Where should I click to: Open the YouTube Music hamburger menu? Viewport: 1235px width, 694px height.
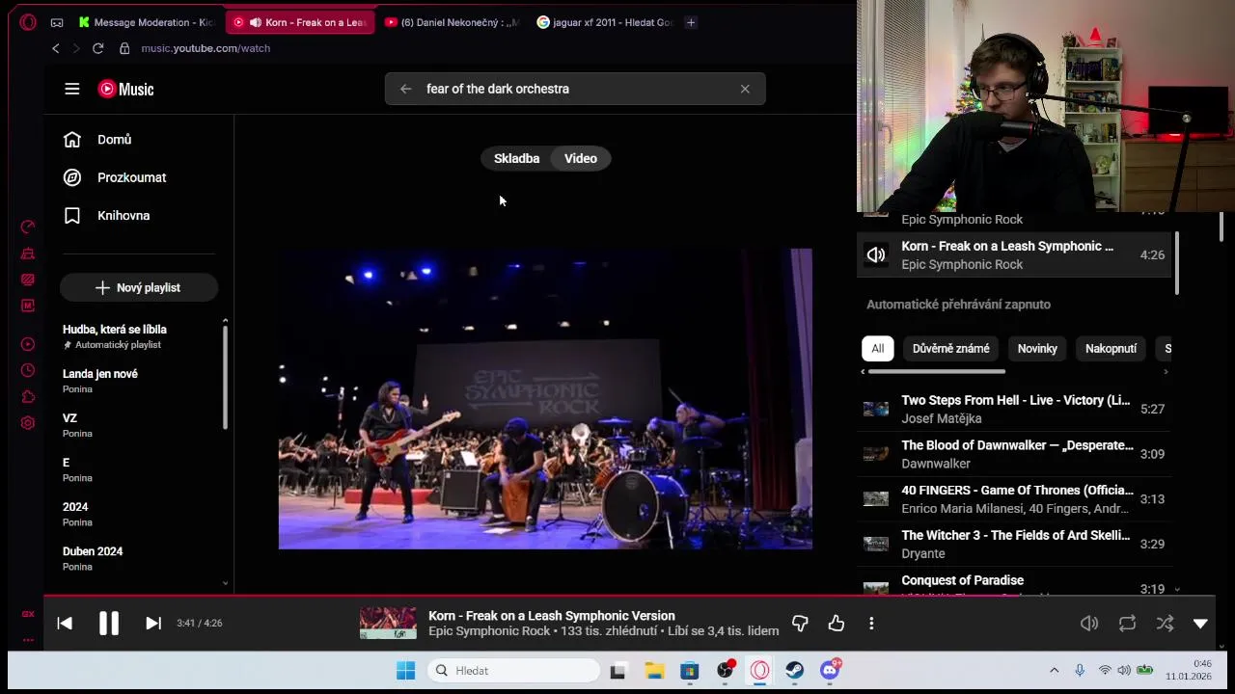click(71, 89)
